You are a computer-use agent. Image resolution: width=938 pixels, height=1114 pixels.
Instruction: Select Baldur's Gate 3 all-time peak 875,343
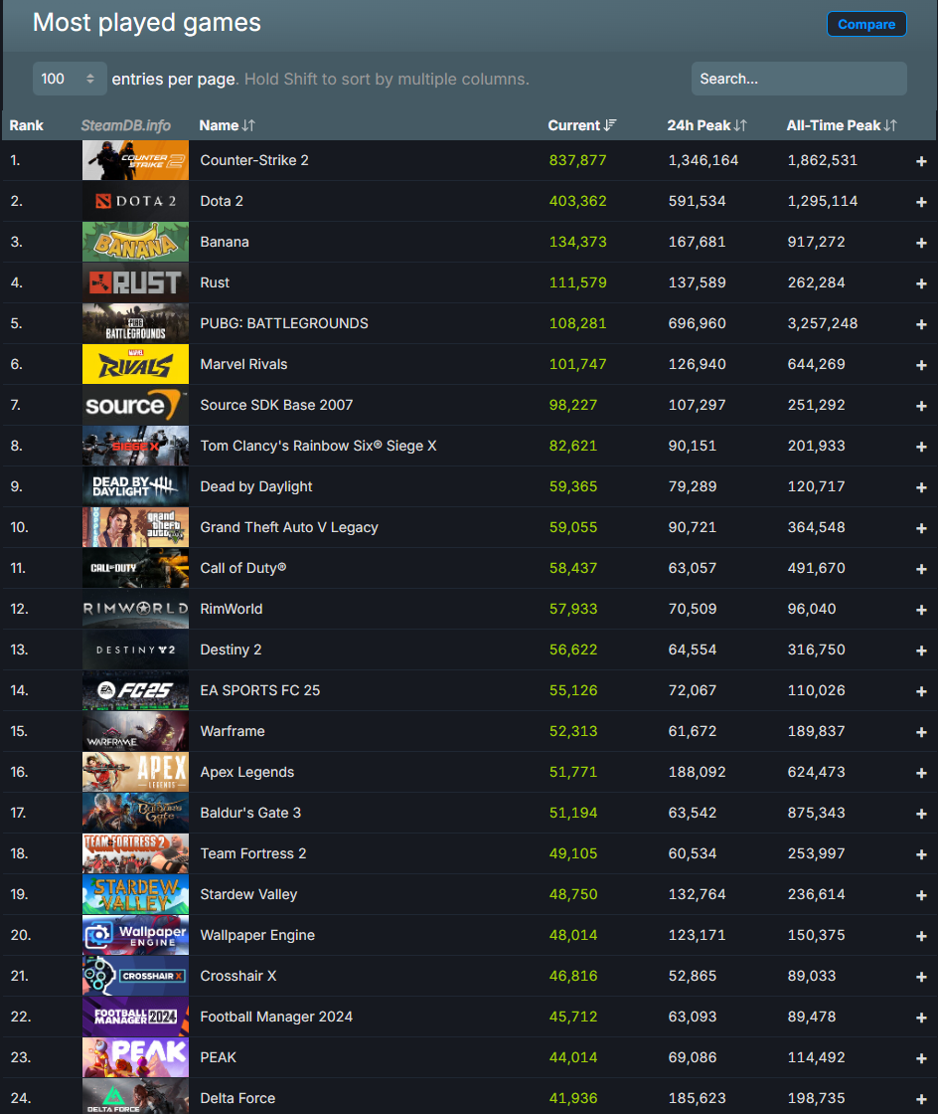816,813
